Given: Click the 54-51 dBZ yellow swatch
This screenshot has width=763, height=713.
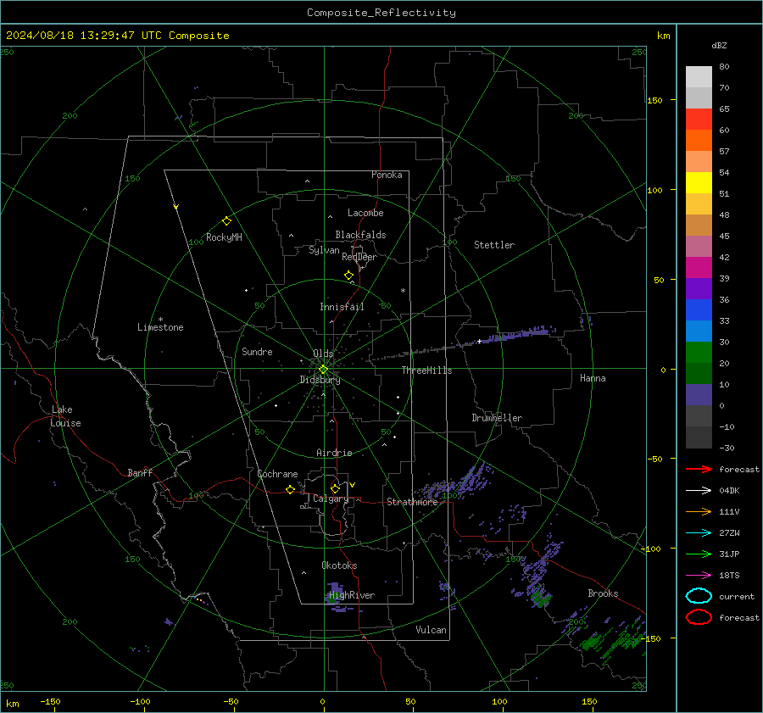Looking at the screenshot, I should 699,183.
